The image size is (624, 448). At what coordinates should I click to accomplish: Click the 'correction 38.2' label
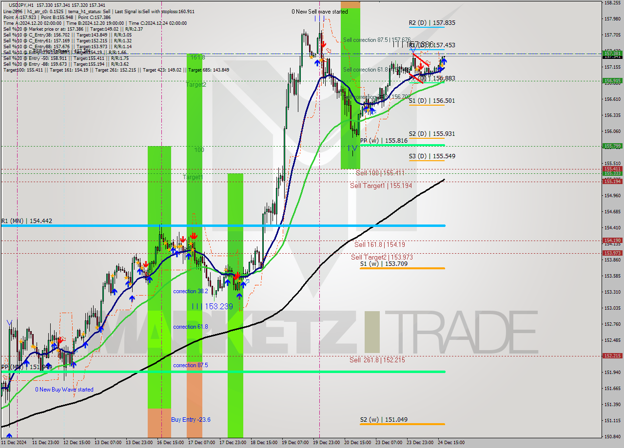[191, 292]
